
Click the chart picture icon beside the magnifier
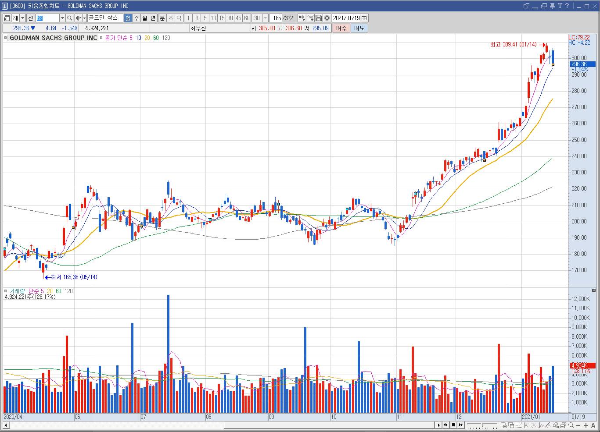tap(563, 425)
